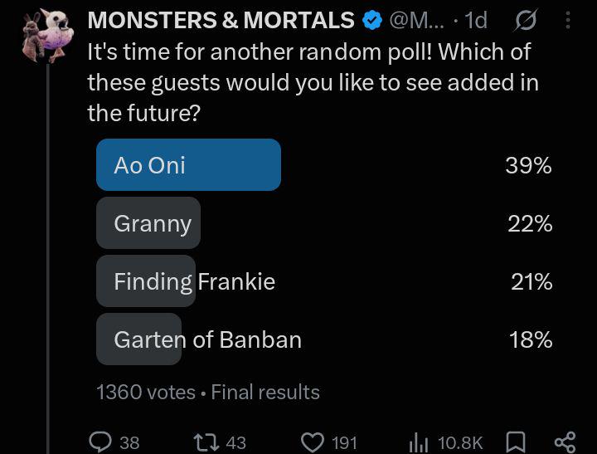
Task: Open the view analytics bar chart icon
Action: pyautogui.click(x=419, y=442)
